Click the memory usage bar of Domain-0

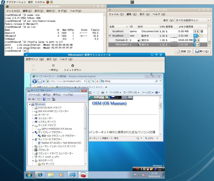196,40
